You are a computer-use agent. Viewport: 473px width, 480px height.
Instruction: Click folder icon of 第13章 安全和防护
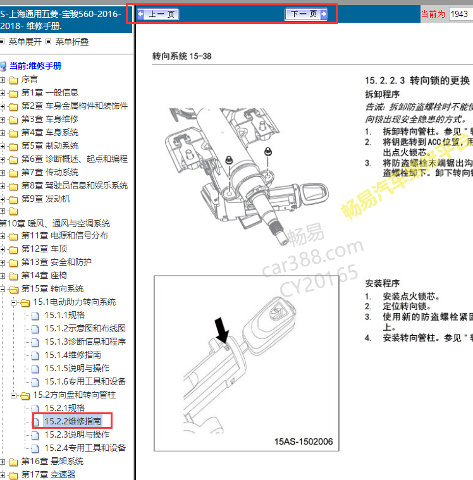[x=13, y=262]
